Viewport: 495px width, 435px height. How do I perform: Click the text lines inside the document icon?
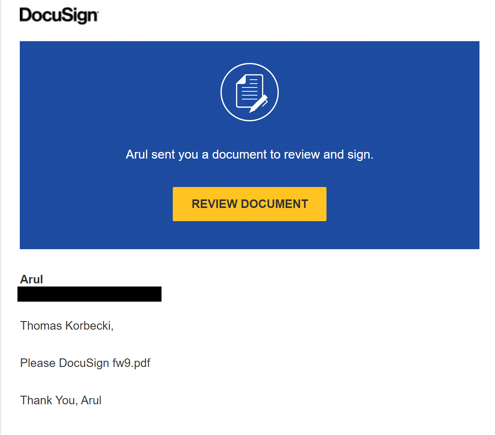click(249, 89)
